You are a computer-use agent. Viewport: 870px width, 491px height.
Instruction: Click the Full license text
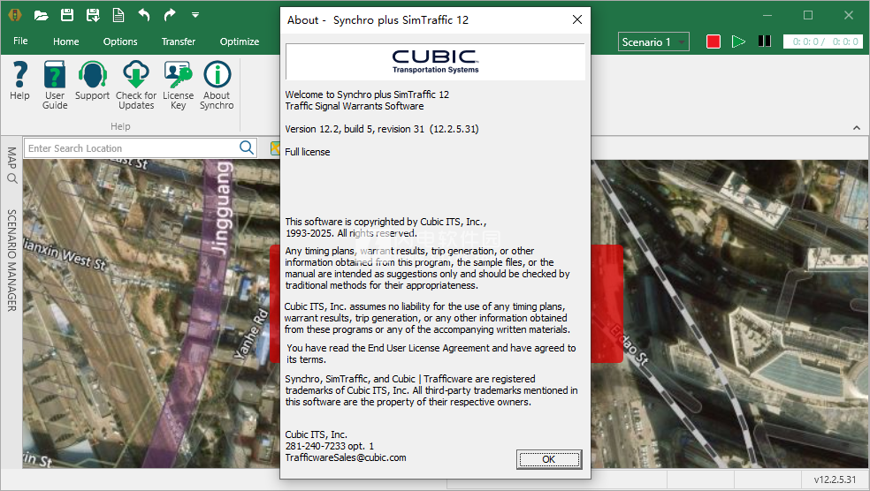308,152
